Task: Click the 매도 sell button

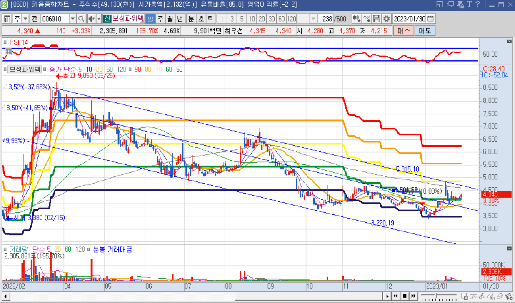Action: point(425,31)
